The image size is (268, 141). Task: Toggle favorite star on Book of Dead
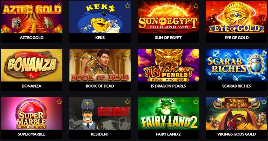pyautogui.click(x=127, y=54)
